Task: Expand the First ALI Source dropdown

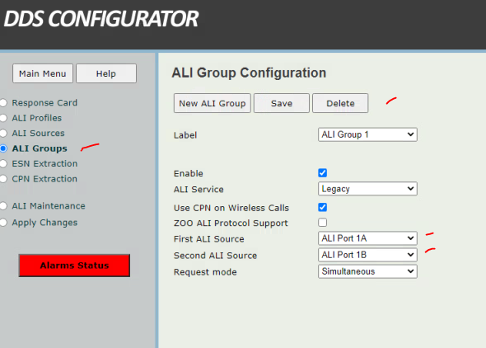Action: [x=367, y=238]
